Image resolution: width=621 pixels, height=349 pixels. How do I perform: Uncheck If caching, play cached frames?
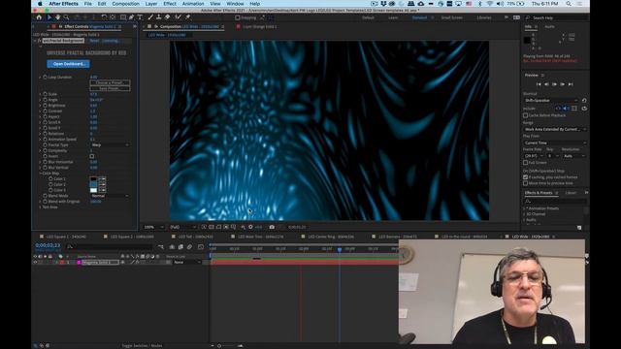click(526, 177)
